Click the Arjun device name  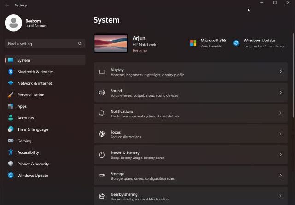(x=139, y=38)
